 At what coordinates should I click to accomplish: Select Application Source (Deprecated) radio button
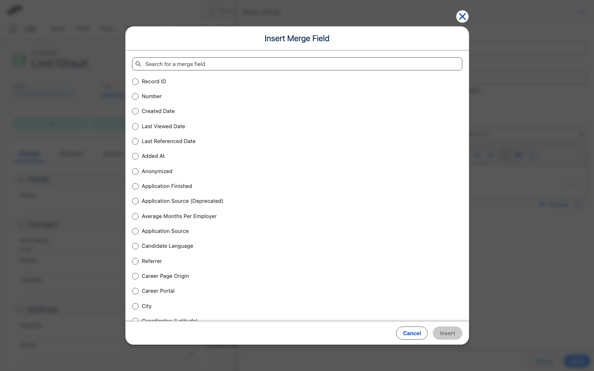click(135, 201)
